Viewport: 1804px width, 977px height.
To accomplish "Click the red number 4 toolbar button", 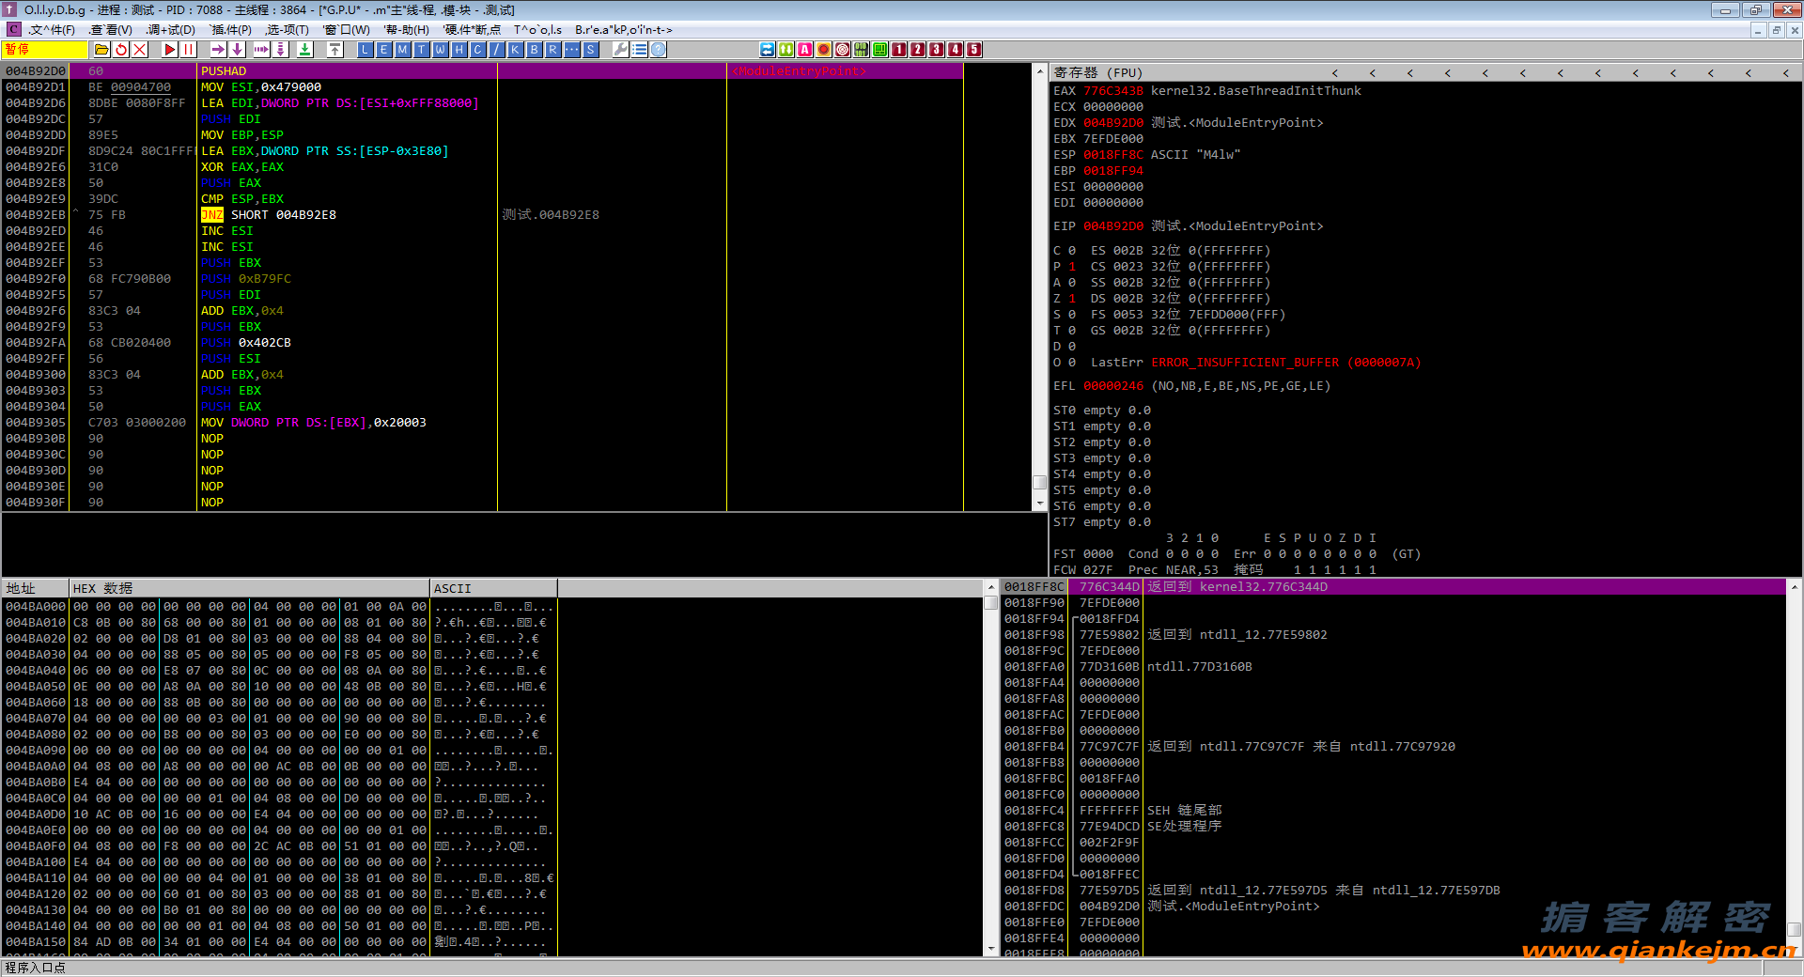I will click(x=956, y=50).
